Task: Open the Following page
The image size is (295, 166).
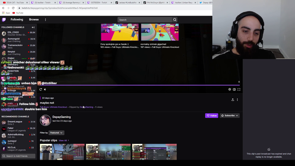Action: (17, 19)
